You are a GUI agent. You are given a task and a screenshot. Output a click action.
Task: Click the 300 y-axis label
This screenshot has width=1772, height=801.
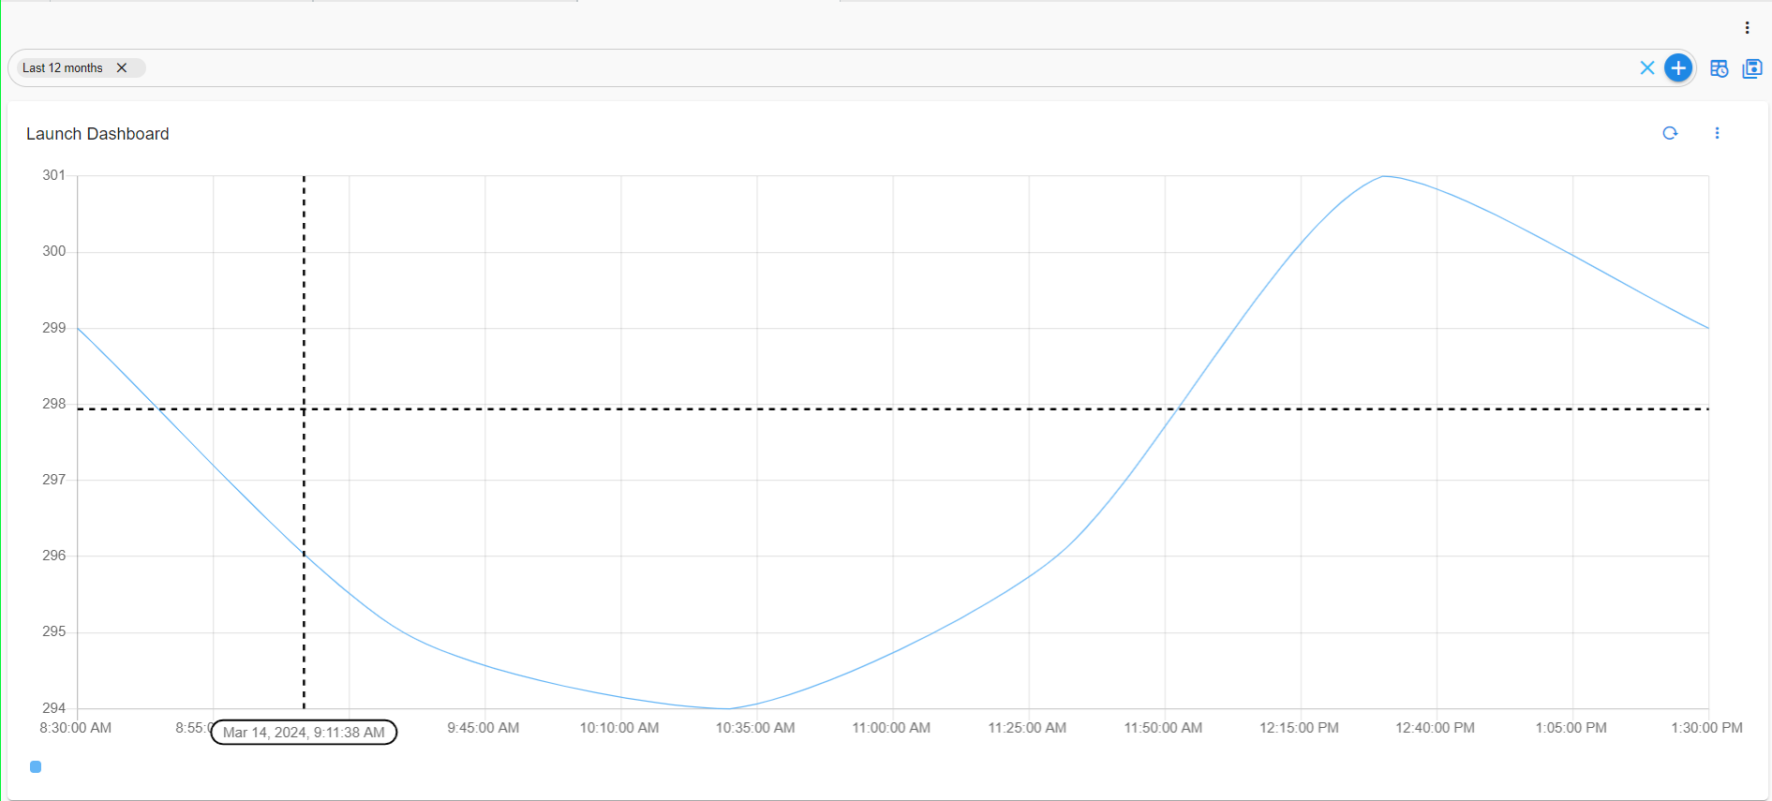click(54, 251)
